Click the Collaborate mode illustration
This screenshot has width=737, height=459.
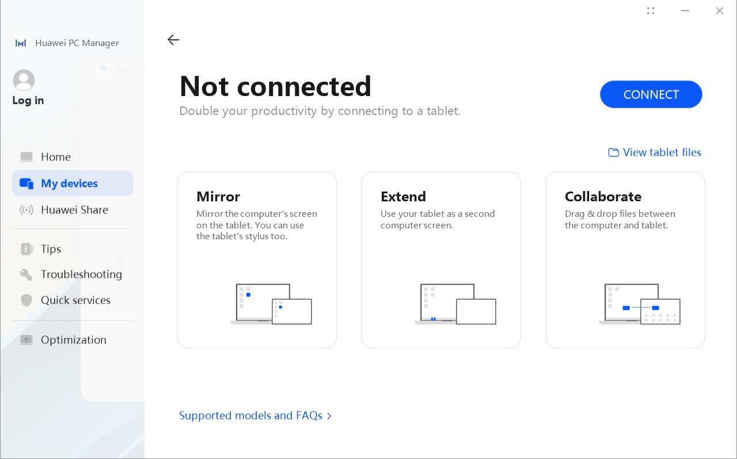pos(640,304)
